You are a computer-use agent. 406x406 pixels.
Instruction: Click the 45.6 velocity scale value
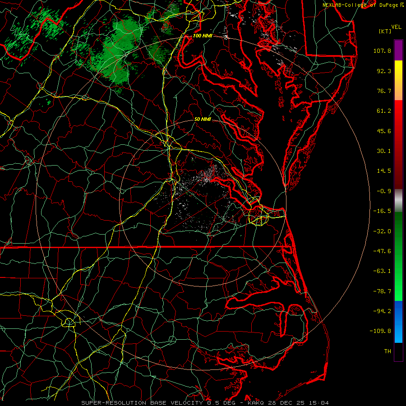click(384, 131)
